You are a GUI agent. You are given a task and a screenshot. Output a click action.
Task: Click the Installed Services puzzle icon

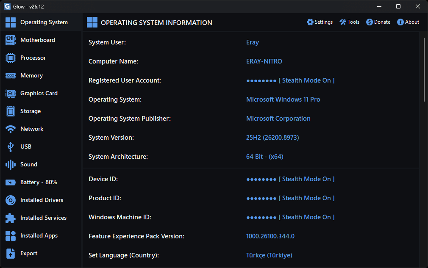click(11, 218)
